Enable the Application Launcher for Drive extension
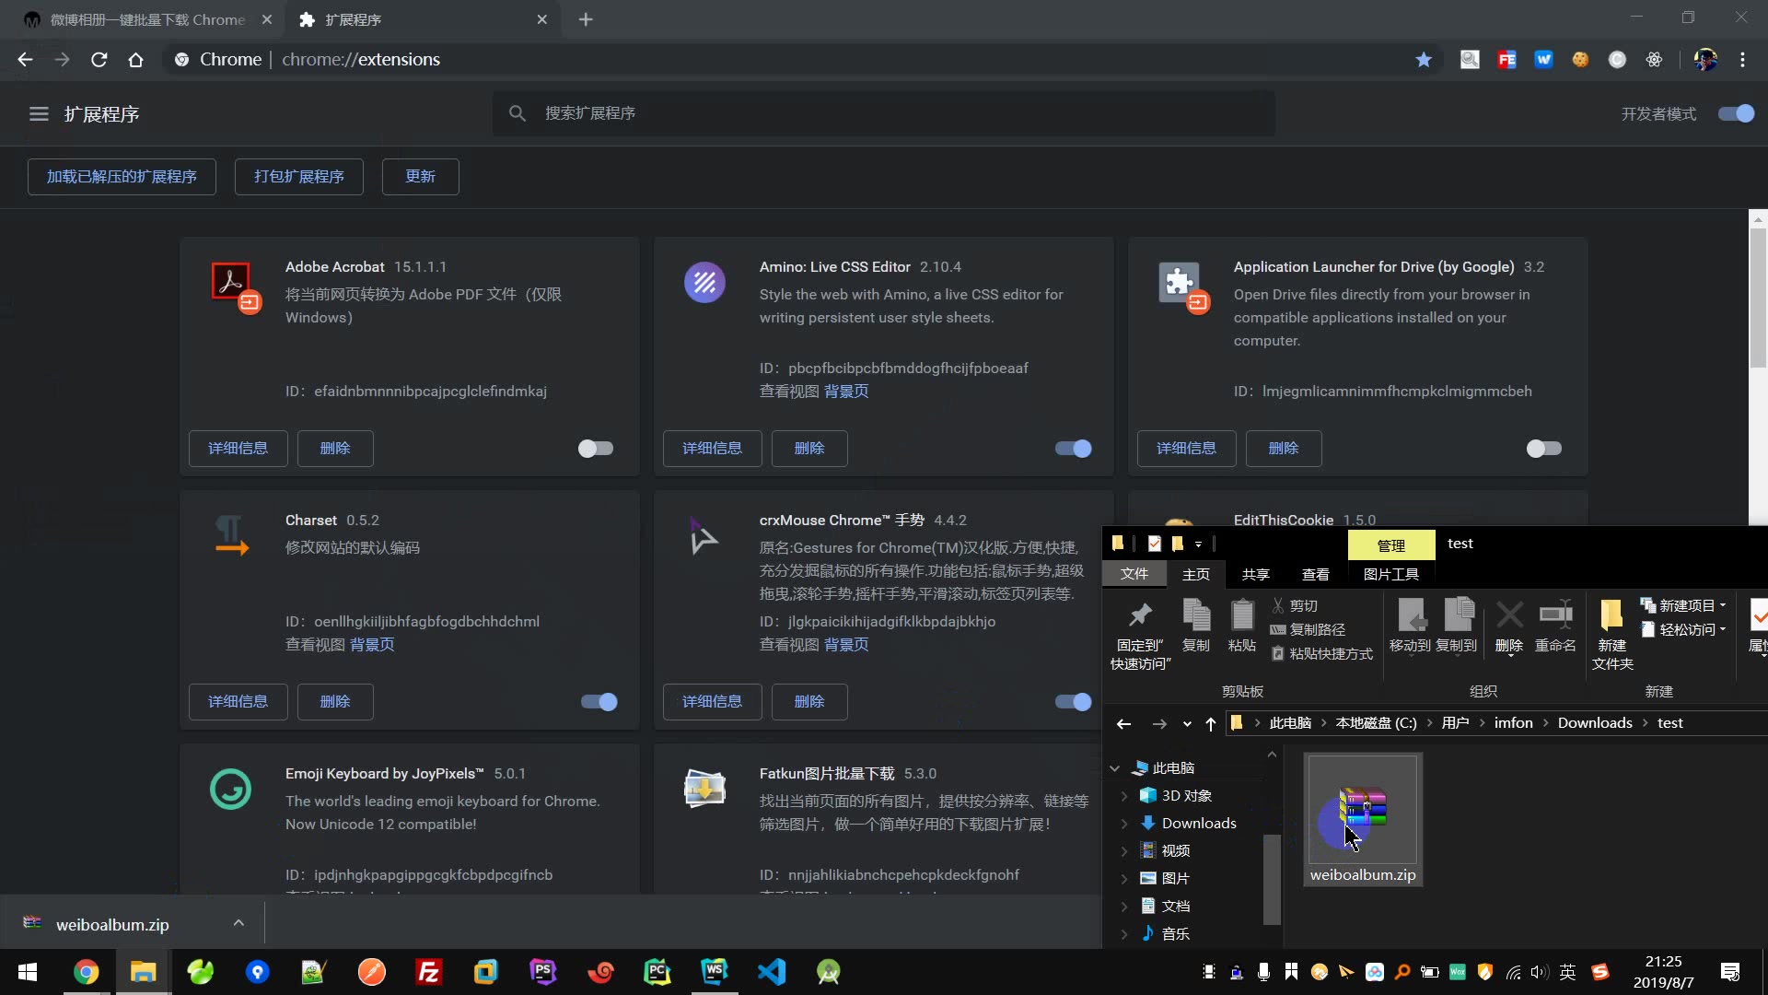The image size is (1768, 995). 1543,449
